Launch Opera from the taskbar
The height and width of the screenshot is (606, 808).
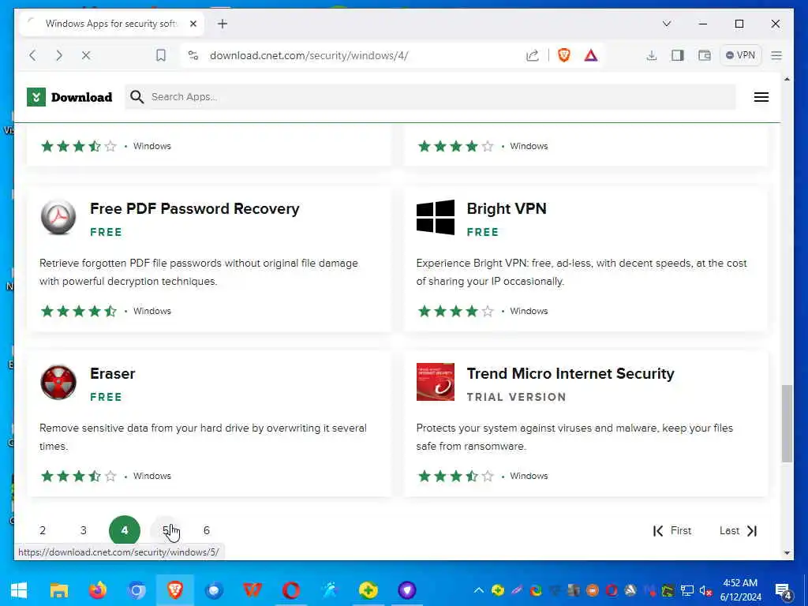point(291,590)
